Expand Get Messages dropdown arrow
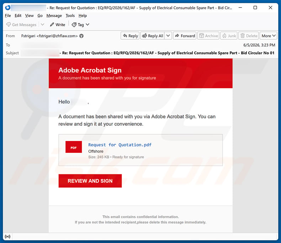The image size is (281, 243). pos(42,25)
